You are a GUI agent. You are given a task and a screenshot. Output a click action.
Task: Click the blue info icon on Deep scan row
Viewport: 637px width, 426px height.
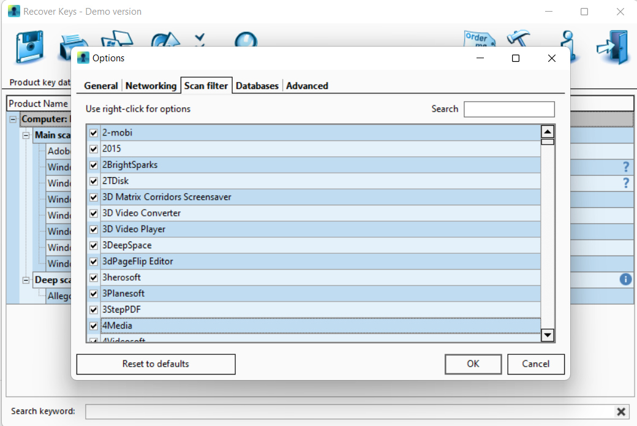625,280
